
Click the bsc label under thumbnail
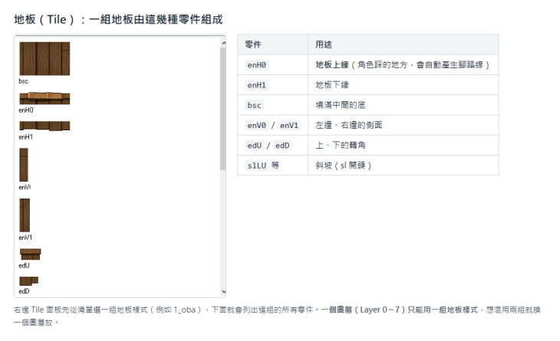pos(23,81)
